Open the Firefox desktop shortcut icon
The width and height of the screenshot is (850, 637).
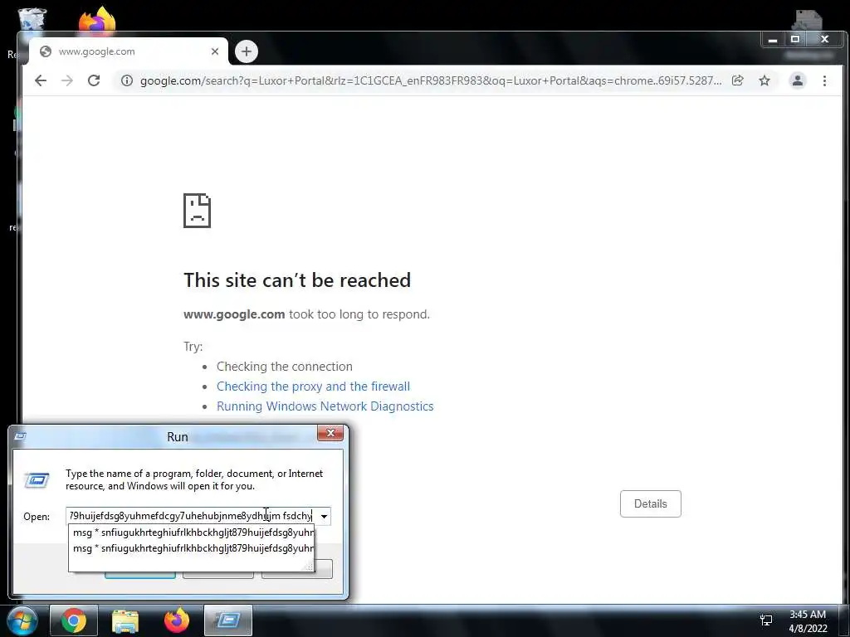point(97,19)
